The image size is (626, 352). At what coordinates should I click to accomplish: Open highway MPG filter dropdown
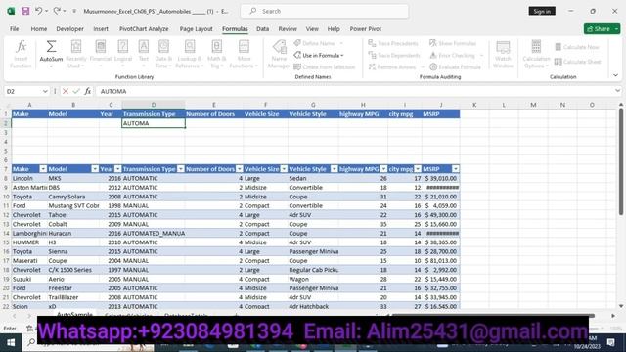coord(383,169)
